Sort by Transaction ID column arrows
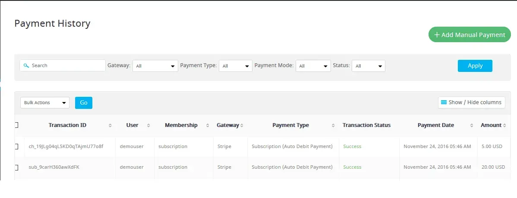 click(110, 125)
